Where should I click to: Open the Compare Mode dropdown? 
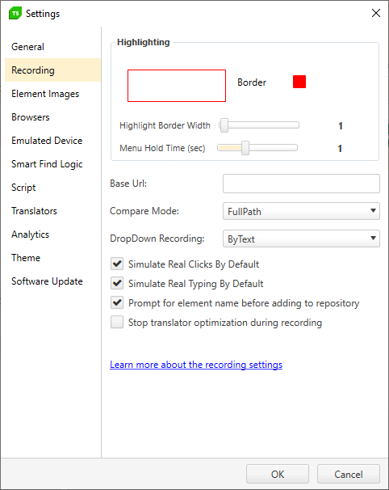(x=301, y=211)
